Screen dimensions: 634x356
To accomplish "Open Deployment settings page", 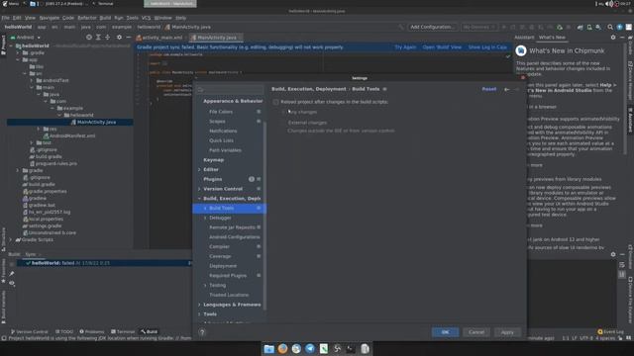I will (x=223, y=266).
